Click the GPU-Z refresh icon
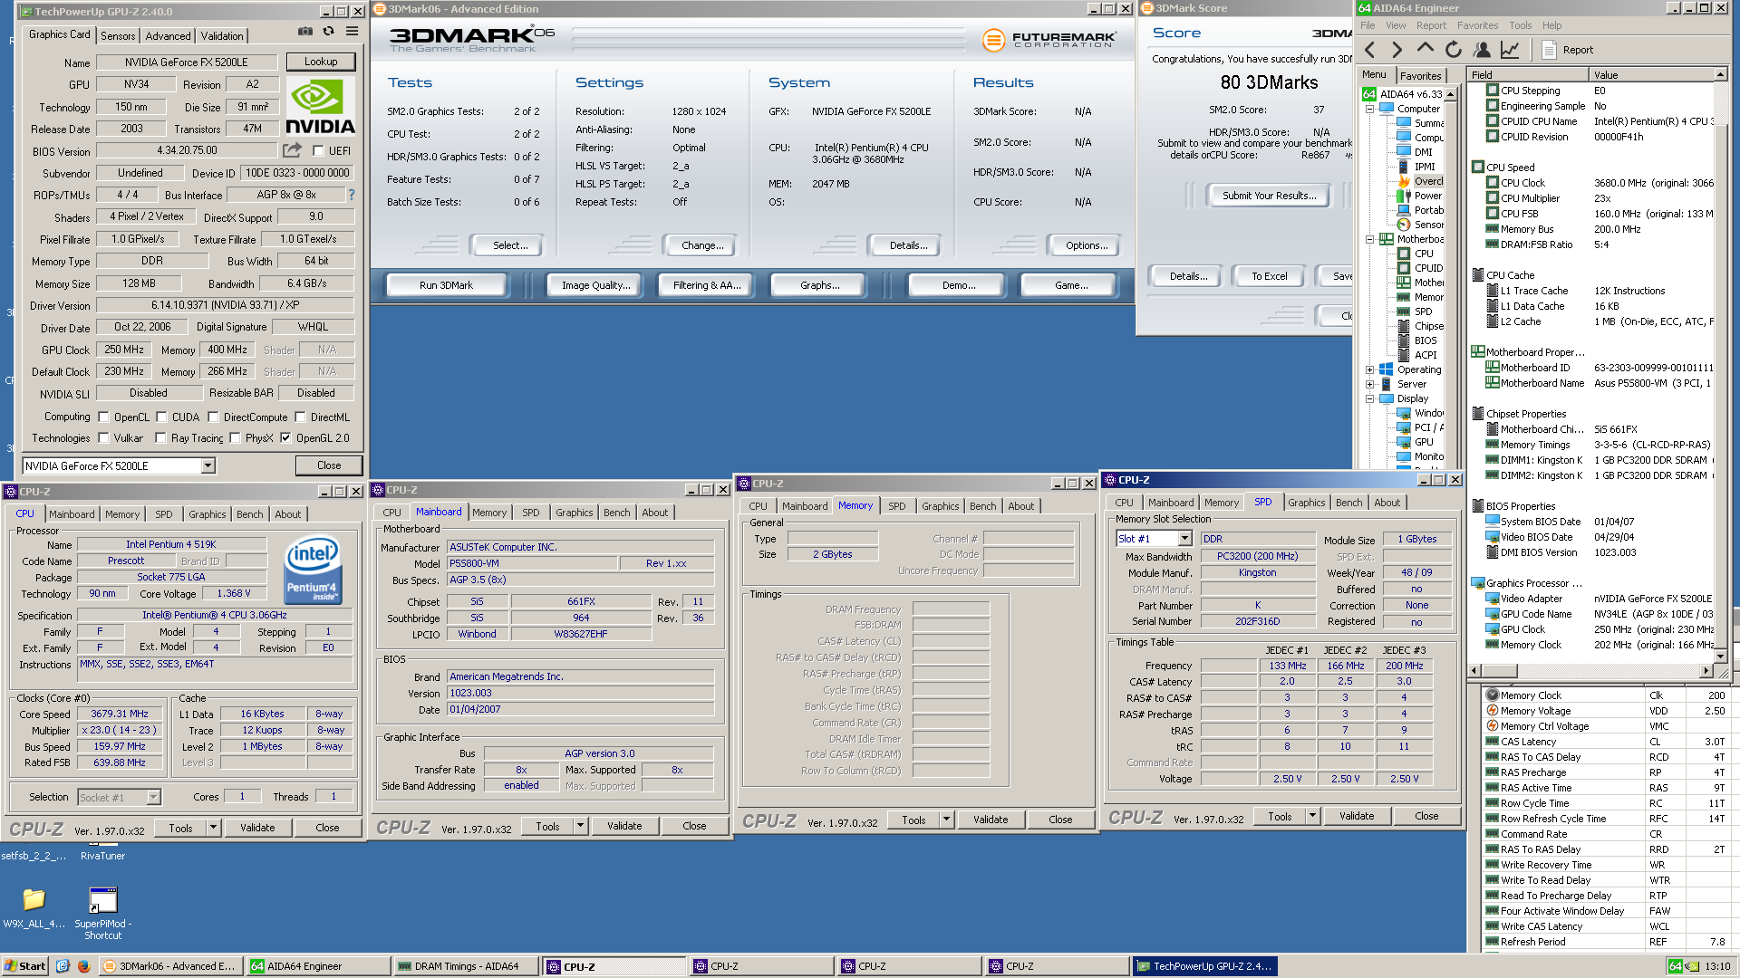This screenshot has height=978, width=1740. [329, 32]
